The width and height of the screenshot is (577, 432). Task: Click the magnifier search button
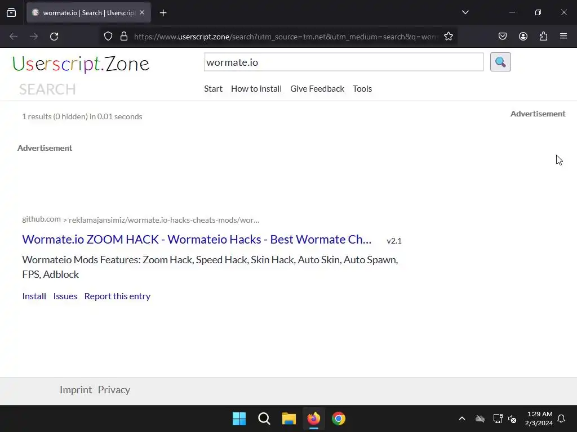500,62
